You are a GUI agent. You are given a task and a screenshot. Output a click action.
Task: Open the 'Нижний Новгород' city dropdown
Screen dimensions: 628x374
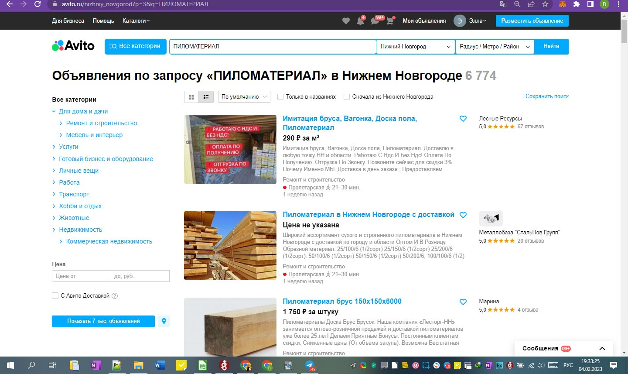click(x=416, y=46)
